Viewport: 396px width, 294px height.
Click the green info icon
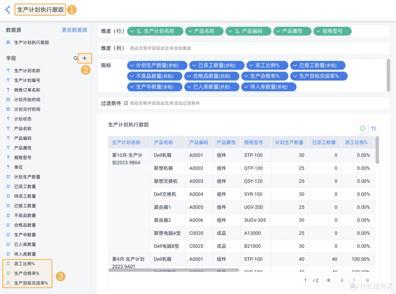[362, 129]
